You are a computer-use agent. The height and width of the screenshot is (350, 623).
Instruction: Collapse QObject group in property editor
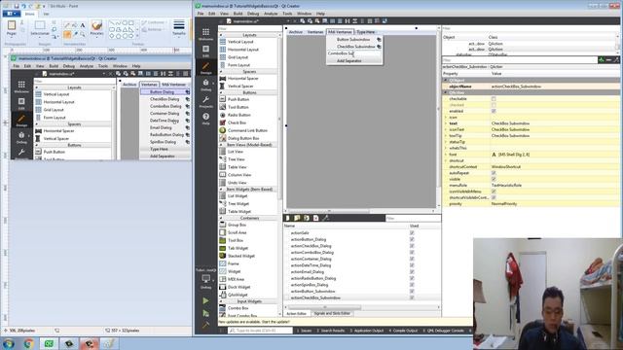(446, 80)
